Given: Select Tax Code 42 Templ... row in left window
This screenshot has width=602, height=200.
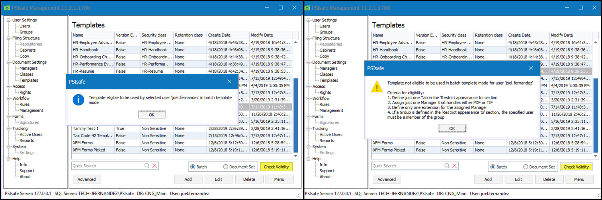Looking at the screenshot, I should click(182, 136).
